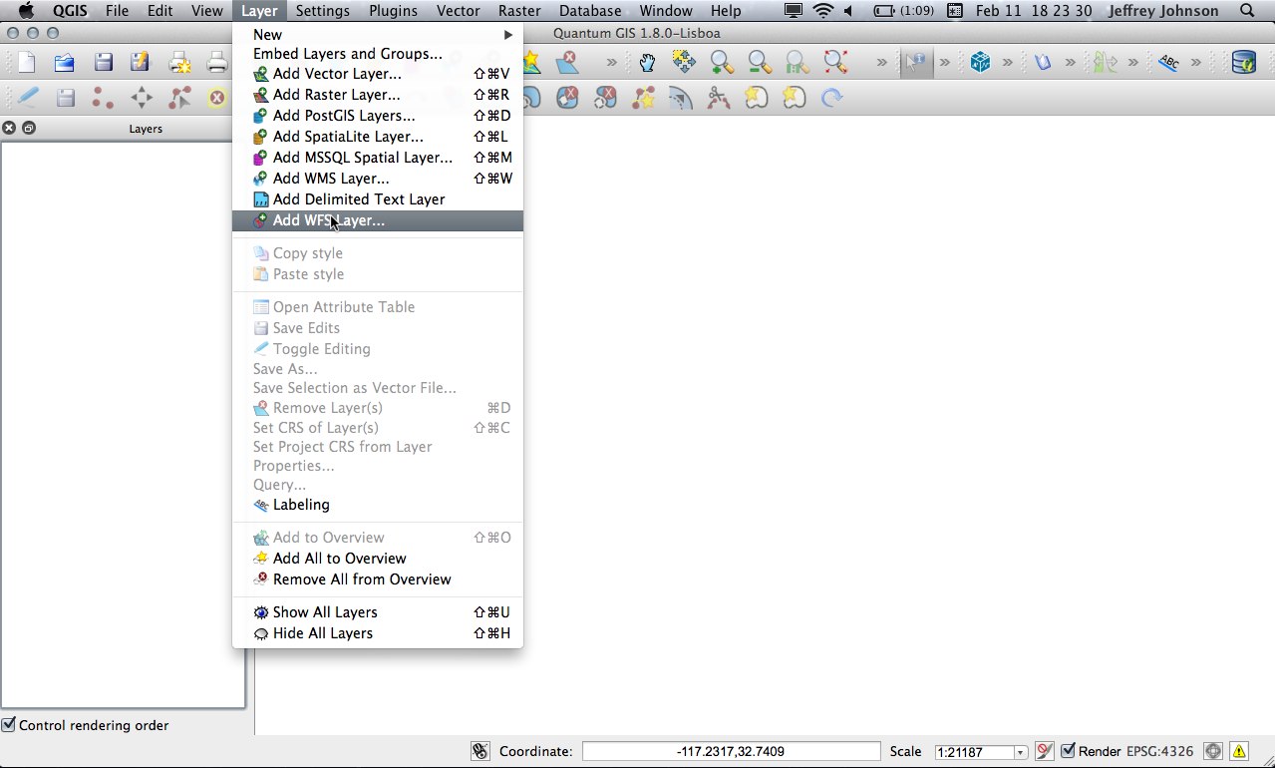
Task: Select the Delete Part tool icon
Action: (606, 98)
